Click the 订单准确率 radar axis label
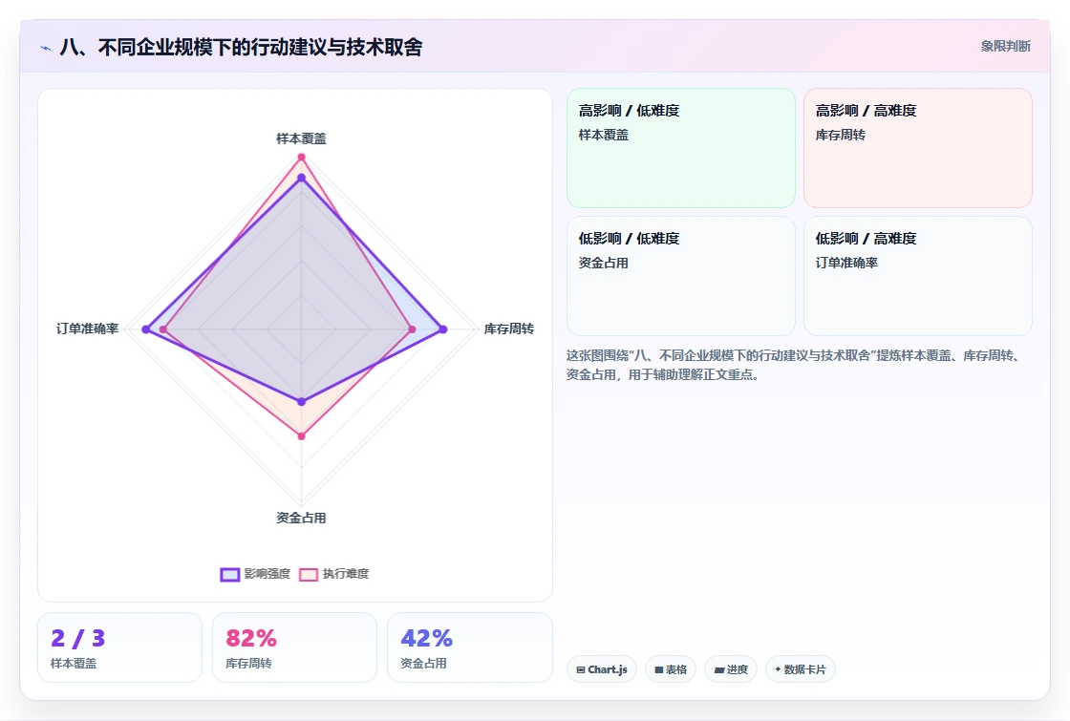 (x=87, y=329)
